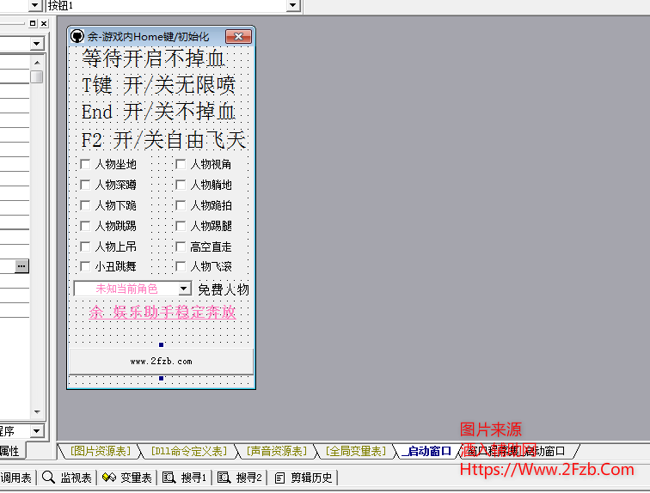650x493 pixels.
Task: Float the left property panel
Action: coord(33,23)
